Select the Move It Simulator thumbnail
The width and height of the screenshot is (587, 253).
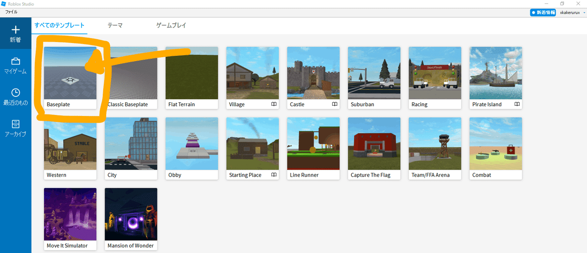pyautogui.click(x=70, y=214)
